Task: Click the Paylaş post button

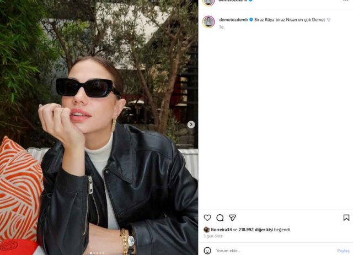Action: coord(343,251)
